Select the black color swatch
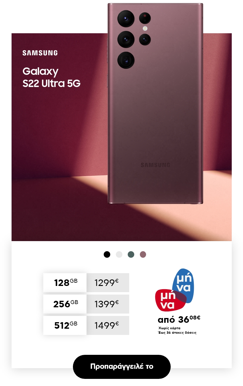 (x=107, y=254)
